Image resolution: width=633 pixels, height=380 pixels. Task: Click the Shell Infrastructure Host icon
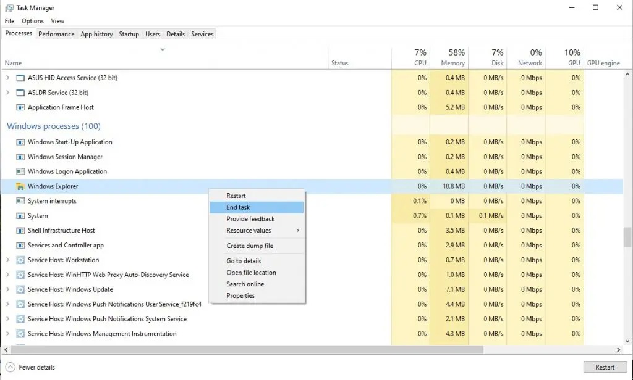tap(20, 231)
